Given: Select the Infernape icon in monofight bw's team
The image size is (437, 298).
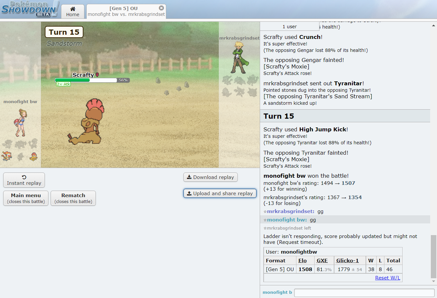Looking at the screenshot, I should click(x=6, y=156).
